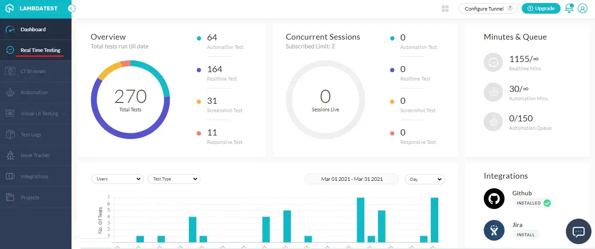Image resolution: width=595 pixels, height=249 pixels.
Task: Go to Real Time Testing
Action: tap(40, 50)
